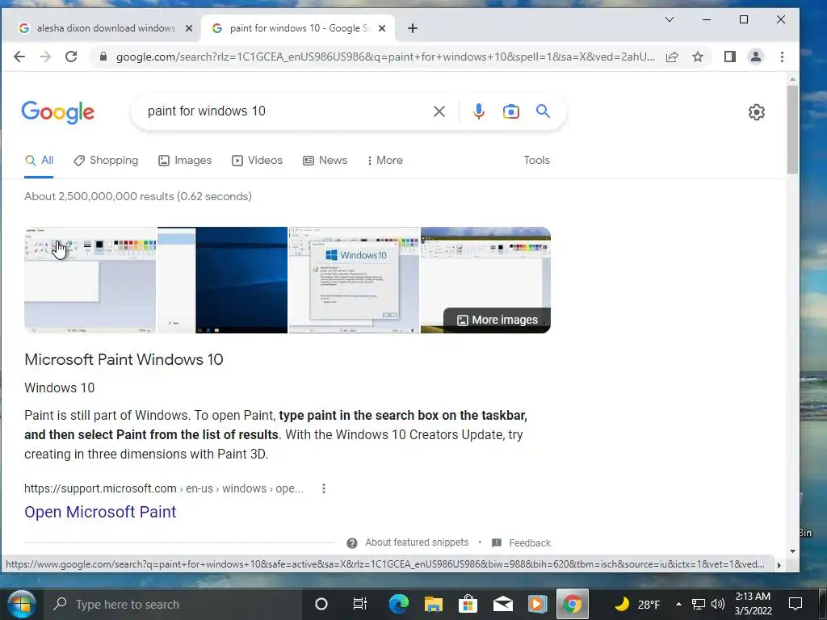View site information via the lock icon

[103, 57]
